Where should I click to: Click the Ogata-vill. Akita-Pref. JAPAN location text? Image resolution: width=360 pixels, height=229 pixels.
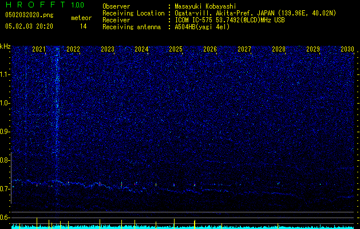point(255,13)
